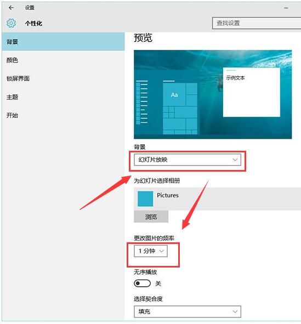This screenshot has width=301, height=324.
Task: Open the 主题 settings page
Action: (63, 97)
